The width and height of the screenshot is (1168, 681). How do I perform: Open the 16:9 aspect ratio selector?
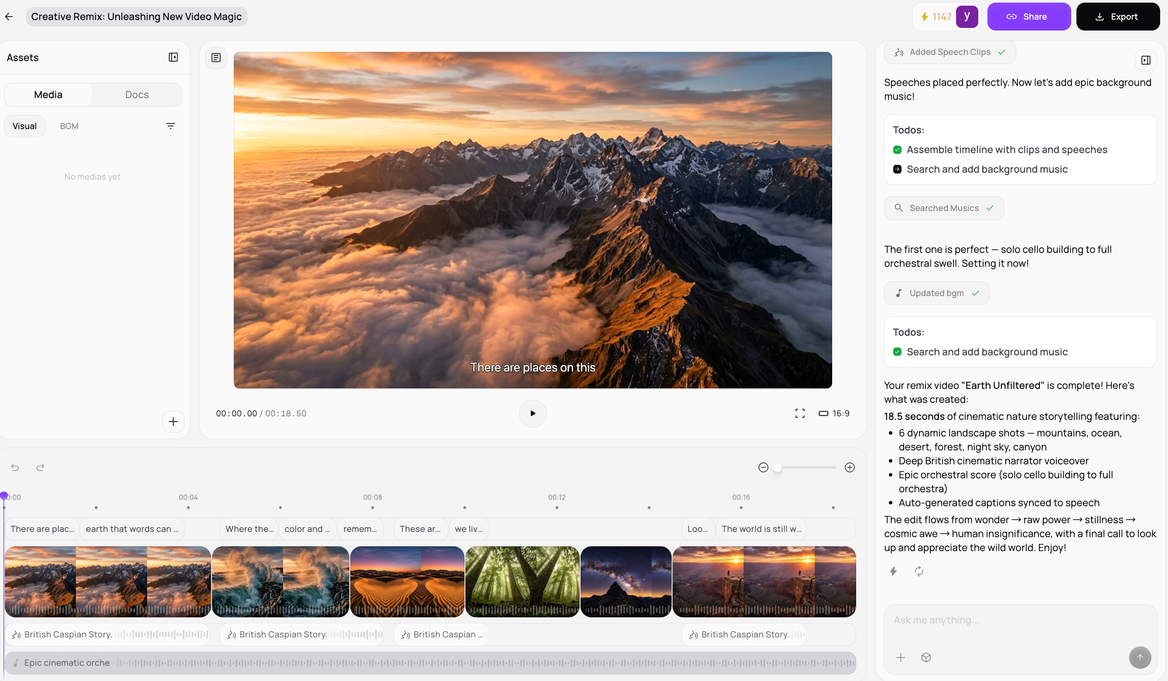834,413
